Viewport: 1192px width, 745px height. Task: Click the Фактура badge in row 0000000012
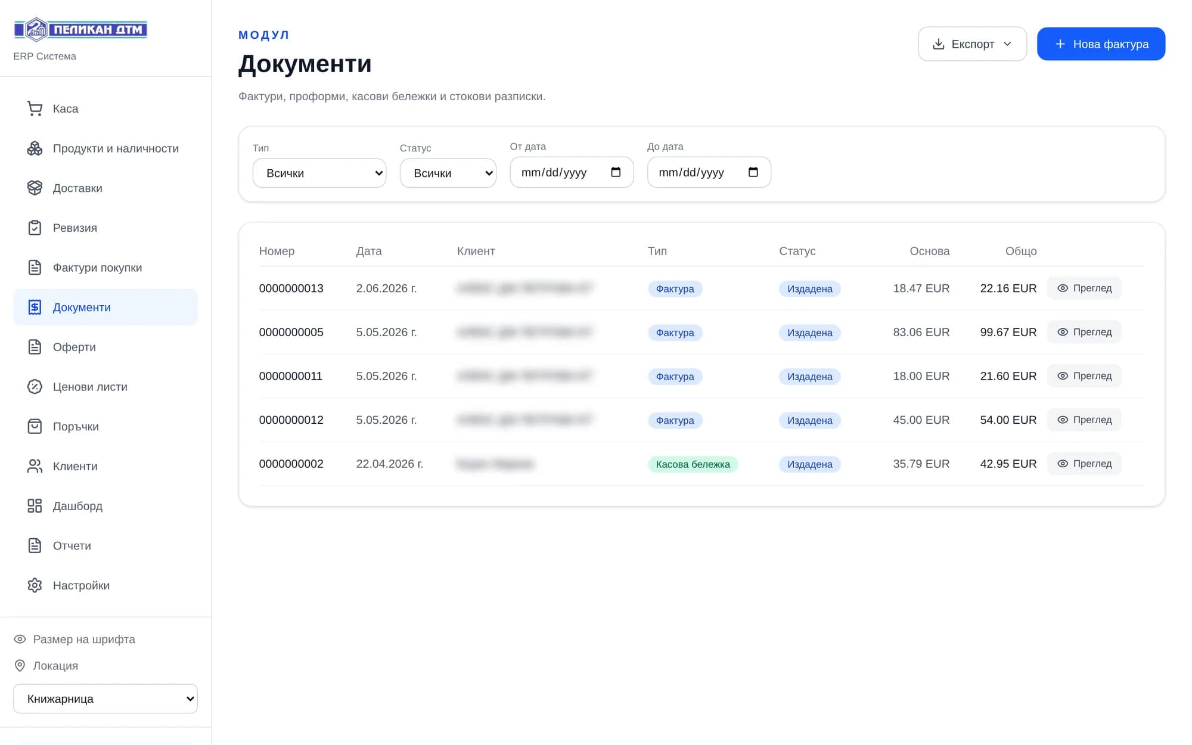(x=675, y=420)
